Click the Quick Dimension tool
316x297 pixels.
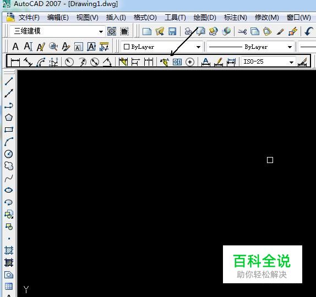pos(123,62)
